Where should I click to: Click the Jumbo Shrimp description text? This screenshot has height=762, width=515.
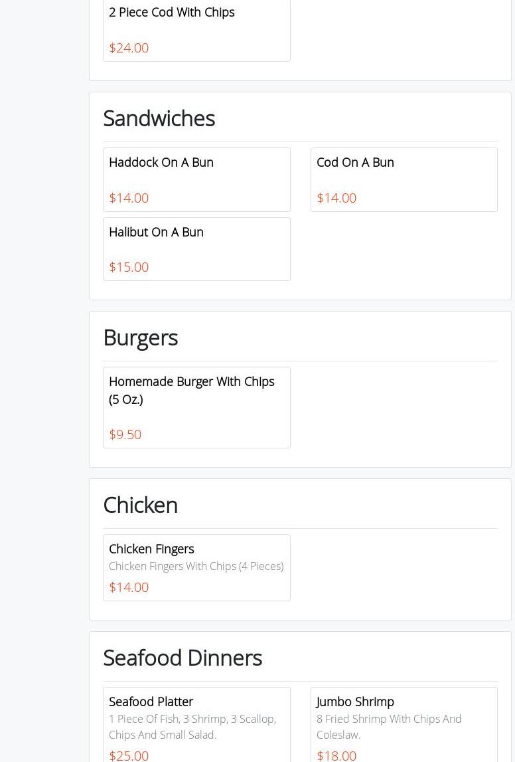point(389,727)
